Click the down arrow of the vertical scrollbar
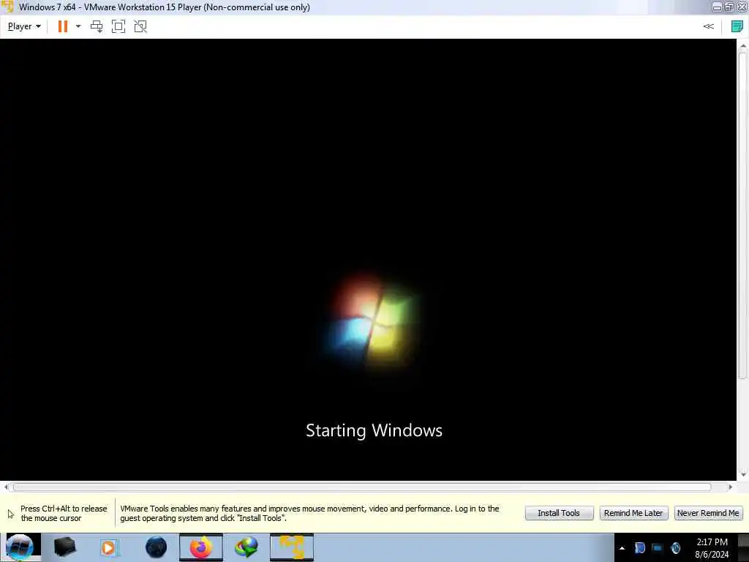The width and height of the screenshot is (749, 562). [743, 474]
